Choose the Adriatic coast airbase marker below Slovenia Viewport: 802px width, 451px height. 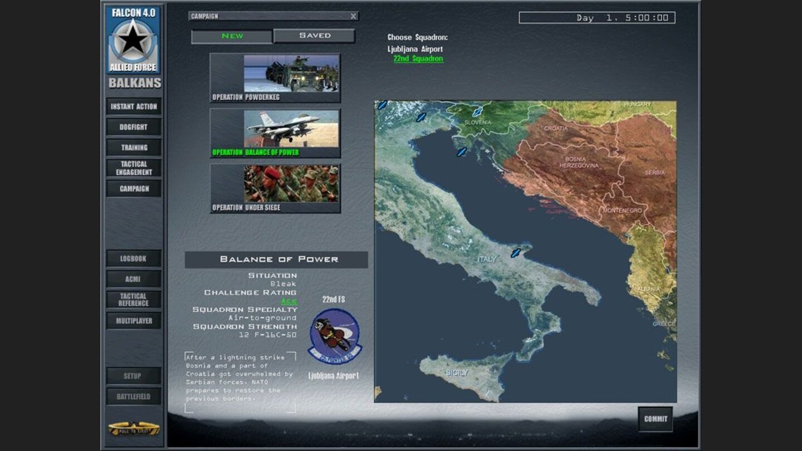click(461, 151)
